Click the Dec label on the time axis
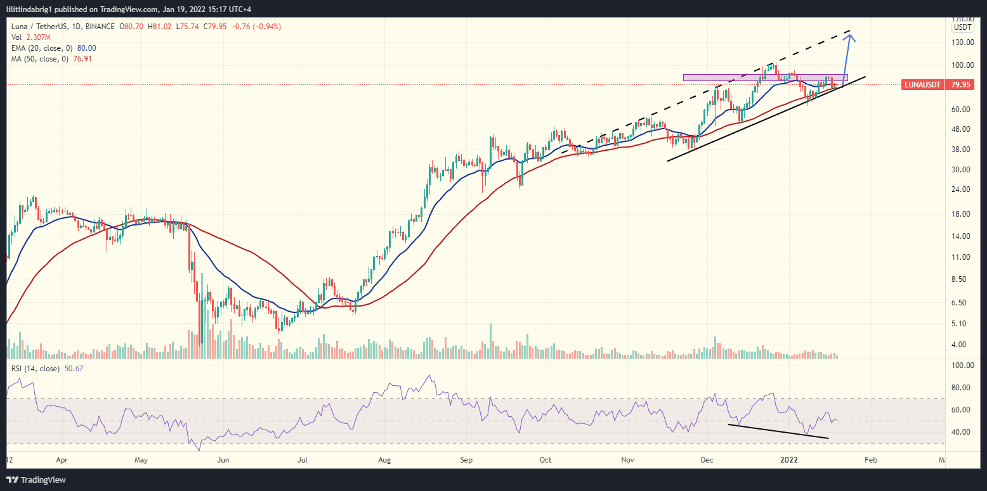Image resolution: width=987 pixels, height=491 pixels. (x=707, y=460)
